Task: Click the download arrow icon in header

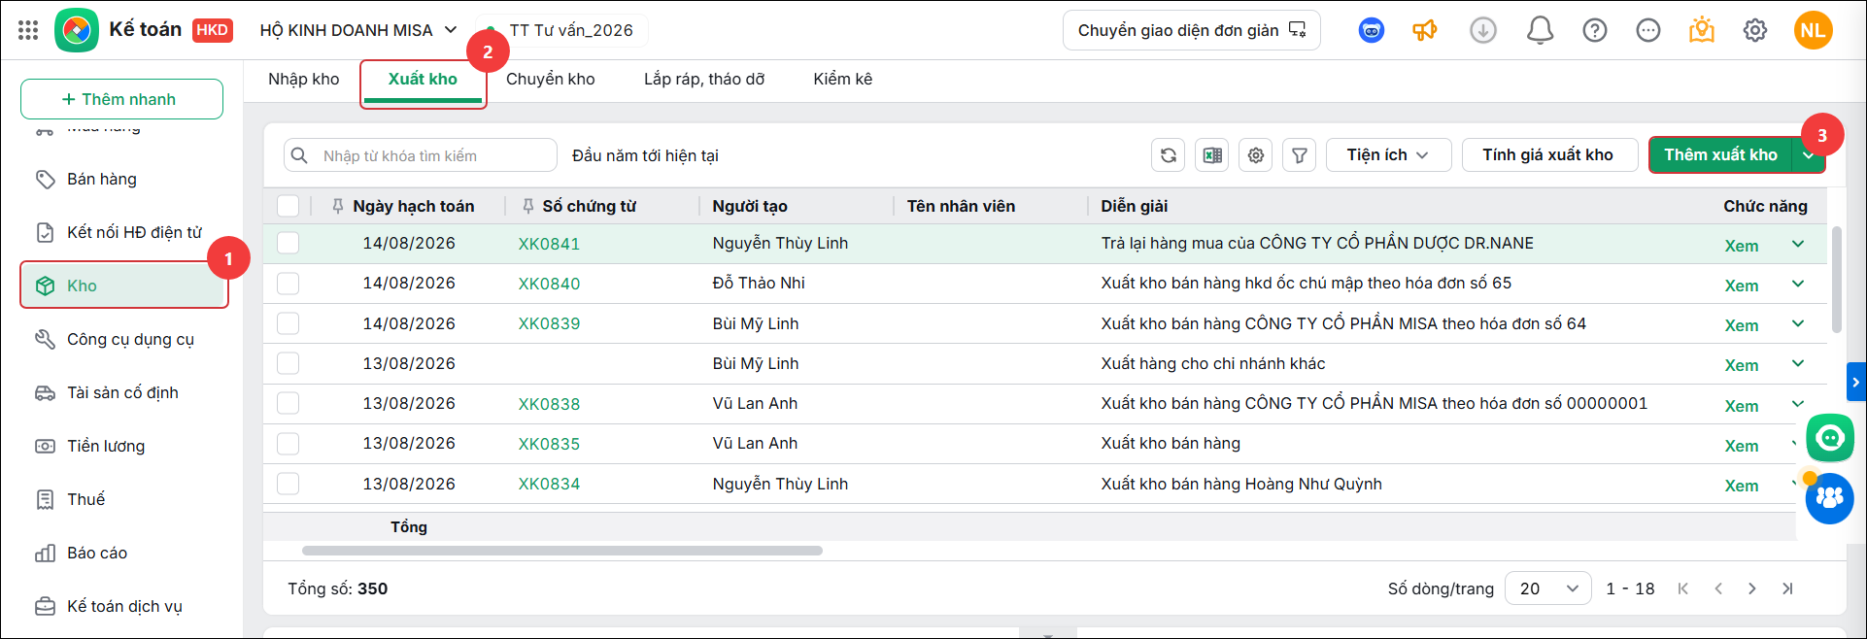Action: tap(1482, 30)
